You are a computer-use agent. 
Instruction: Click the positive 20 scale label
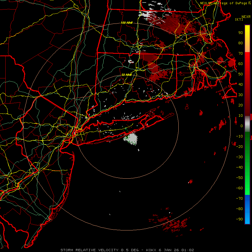241,105
